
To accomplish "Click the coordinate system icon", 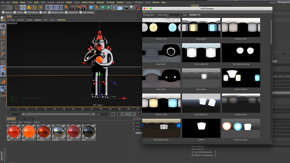I will coord(65,8).
